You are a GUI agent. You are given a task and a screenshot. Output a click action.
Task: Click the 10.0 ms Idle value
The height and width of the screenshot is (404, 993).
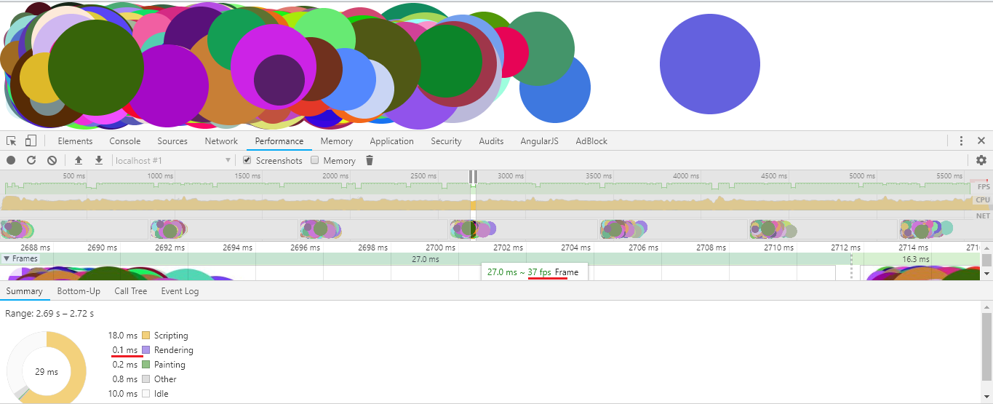click(122, 394)
